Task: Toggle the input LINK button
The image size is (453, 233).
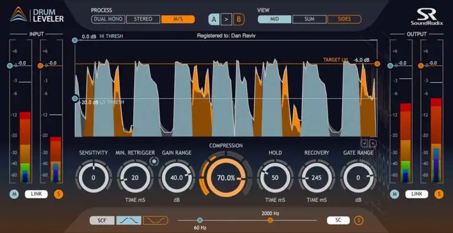Action: pyautogui.click(x=36, y=194)
